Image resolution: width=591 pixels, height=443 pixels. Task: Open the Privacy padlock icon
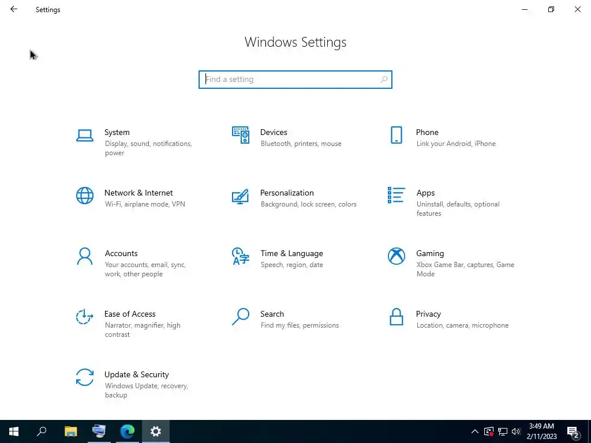[x=396, y=317]
